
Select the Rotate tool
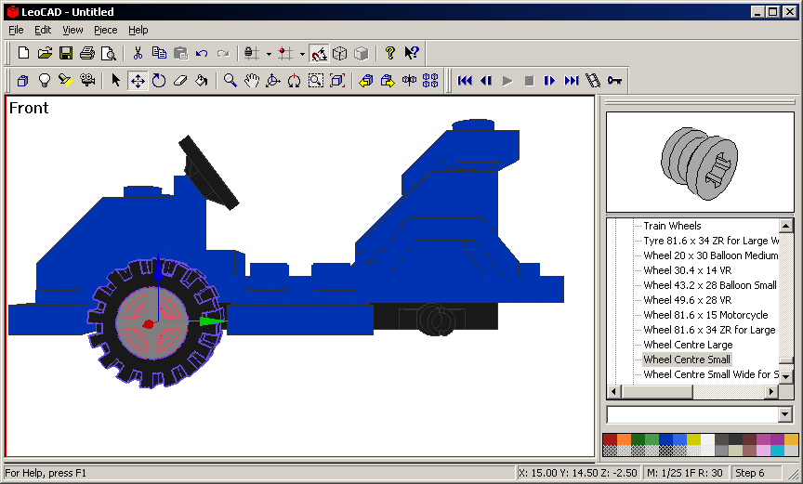pyautogui.click(x=159, y=81)
